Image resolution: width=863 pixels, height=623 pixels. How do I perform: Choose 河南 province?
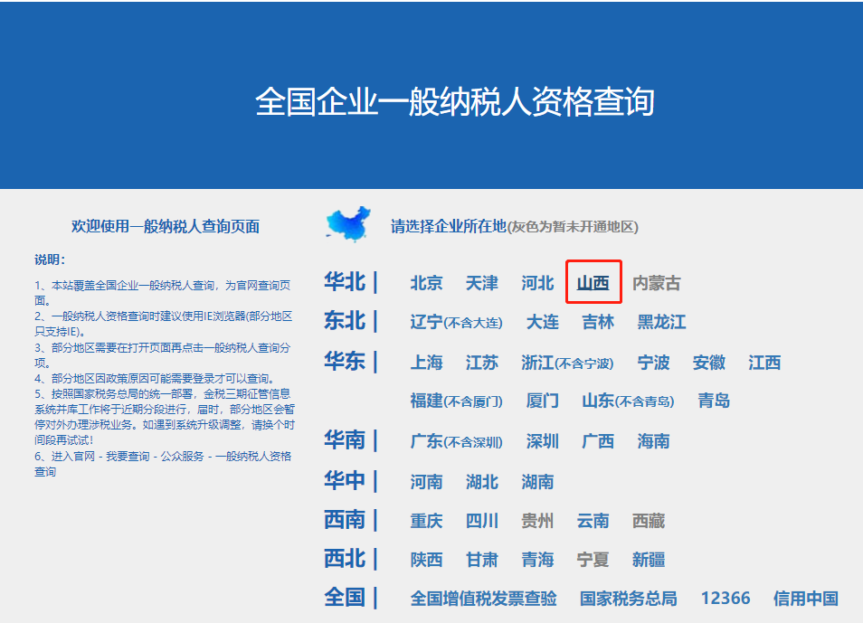(x=427, y=482)
